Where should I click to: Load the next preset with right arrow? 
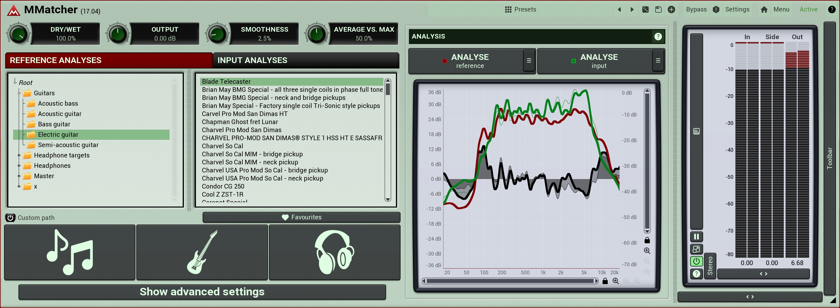[632, 9]
